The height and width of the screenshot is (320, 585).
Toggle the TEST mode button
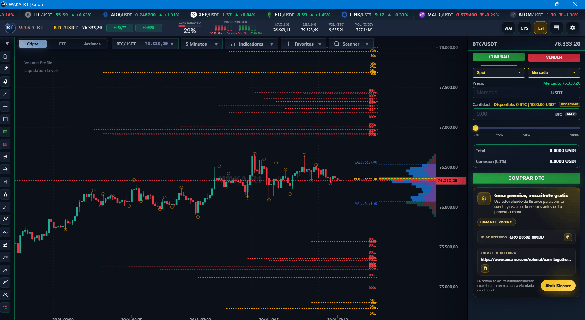pos(540,28)
